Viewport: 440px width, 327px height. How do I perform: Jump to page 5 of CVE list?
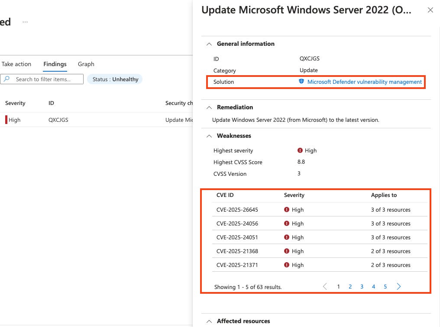tap(385, 286)
